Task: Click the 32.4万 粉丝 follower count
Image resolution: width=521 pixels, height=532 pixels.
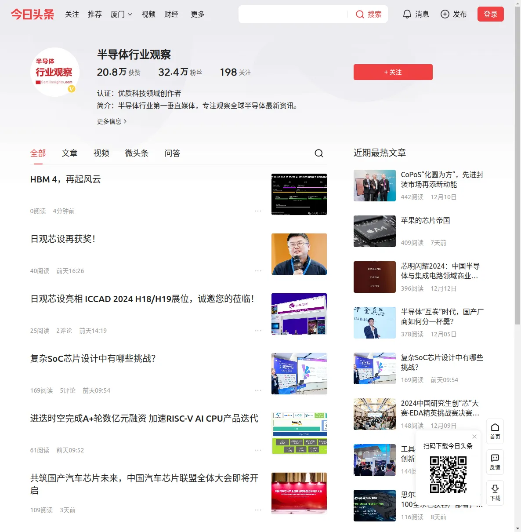Action: click(x=180, y=72)
